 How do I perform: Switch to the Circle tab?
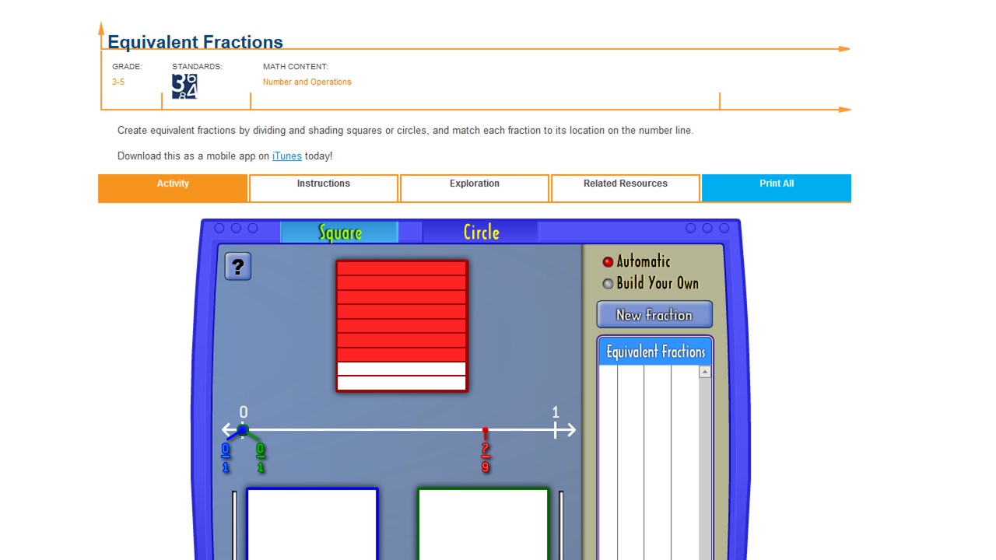pyautogui.click(x=480, y=232)
